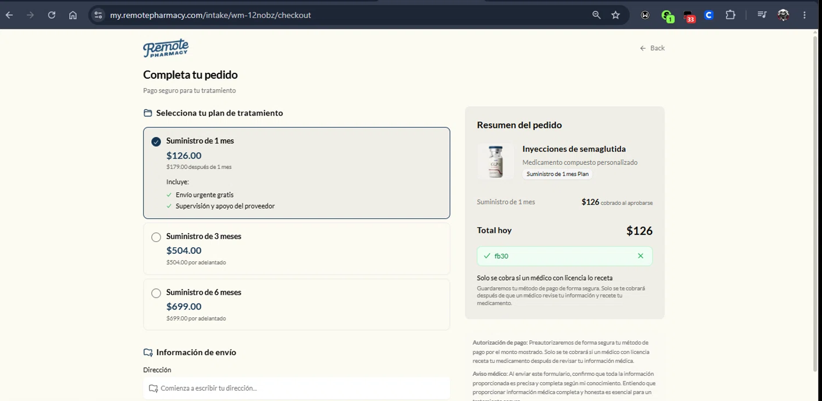Screen dimensions: 822x401
Task: Open the Extensions puzzle menu
Action: tap(730, 15)
